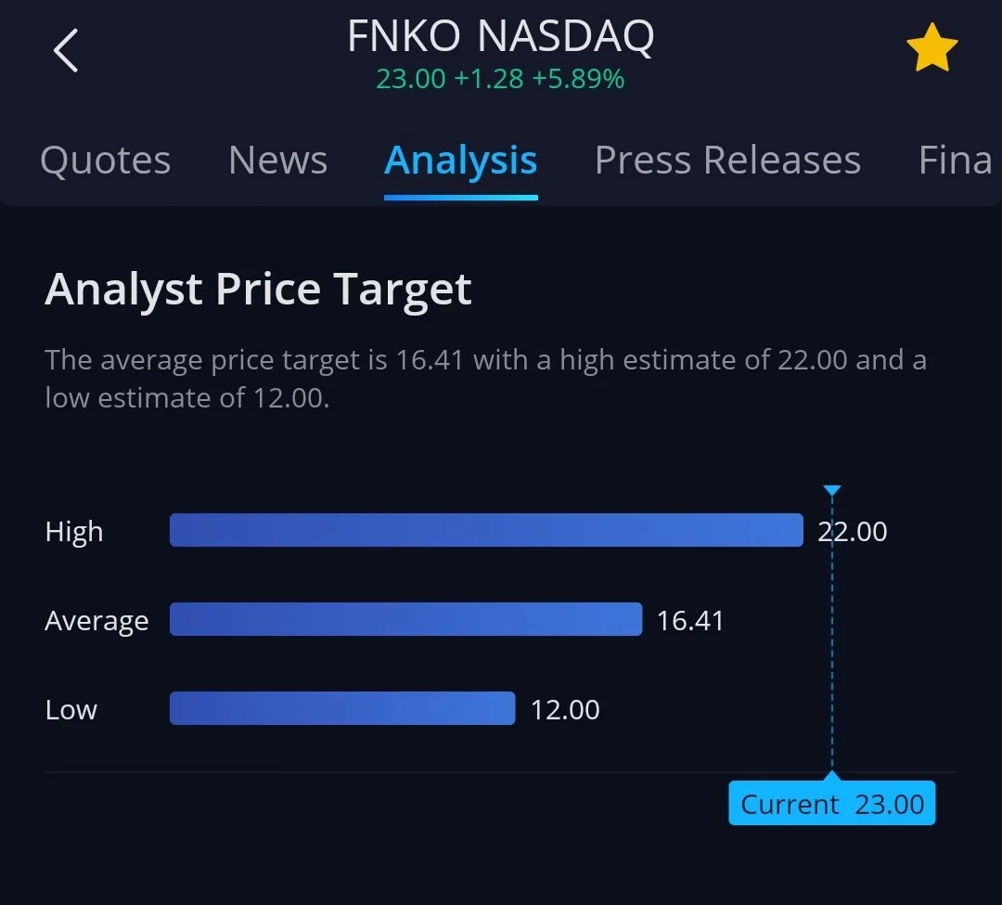
Task: Go back using the left arrow
Action: [65, 50]
